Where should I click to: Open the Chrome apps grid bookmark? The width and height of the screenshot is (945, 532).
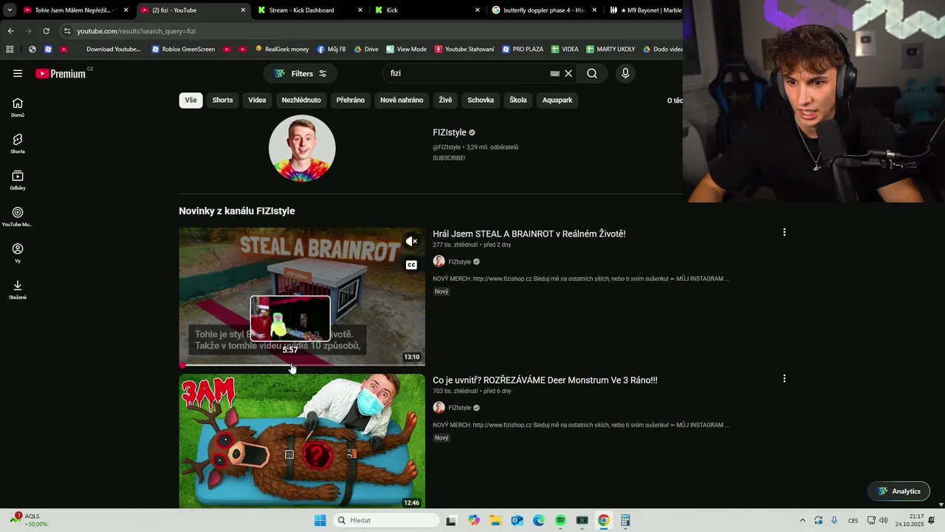[10, 50]
